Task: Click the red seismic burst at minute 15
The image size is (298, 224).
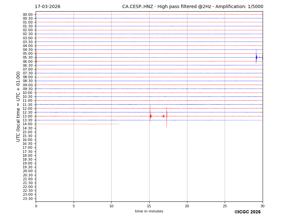Action: click(150, 116)
